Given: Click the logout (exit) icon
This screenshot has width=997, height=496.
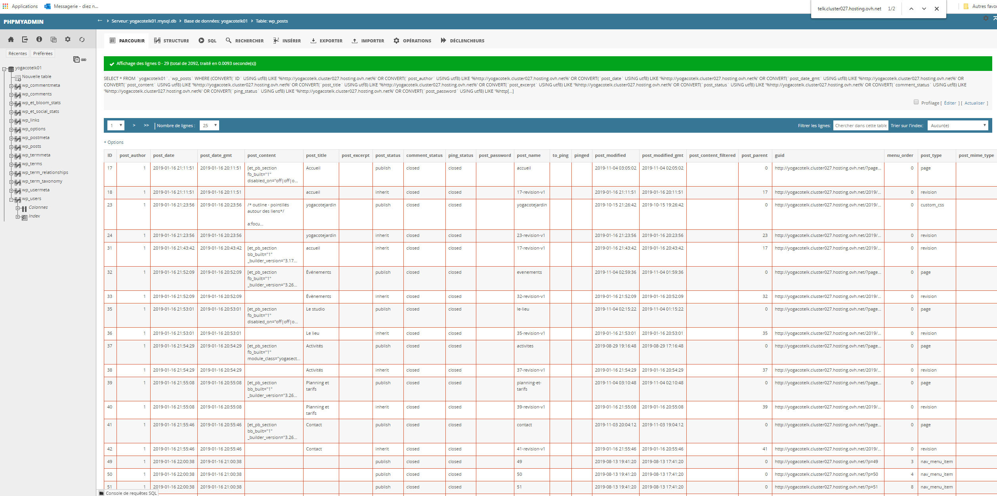Looking at the screenshot, I should [25, 39].
